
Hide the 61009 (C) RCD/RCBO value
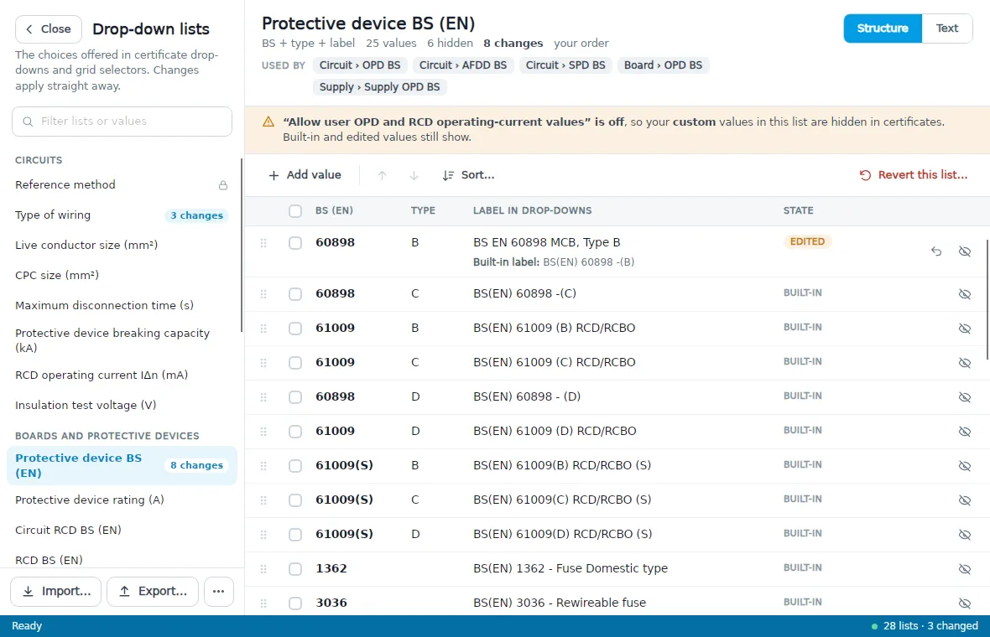965,363
